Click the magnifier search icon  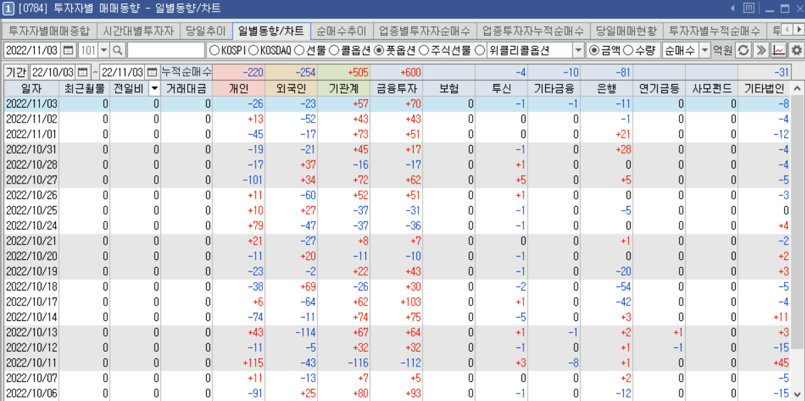pos(118,50)
